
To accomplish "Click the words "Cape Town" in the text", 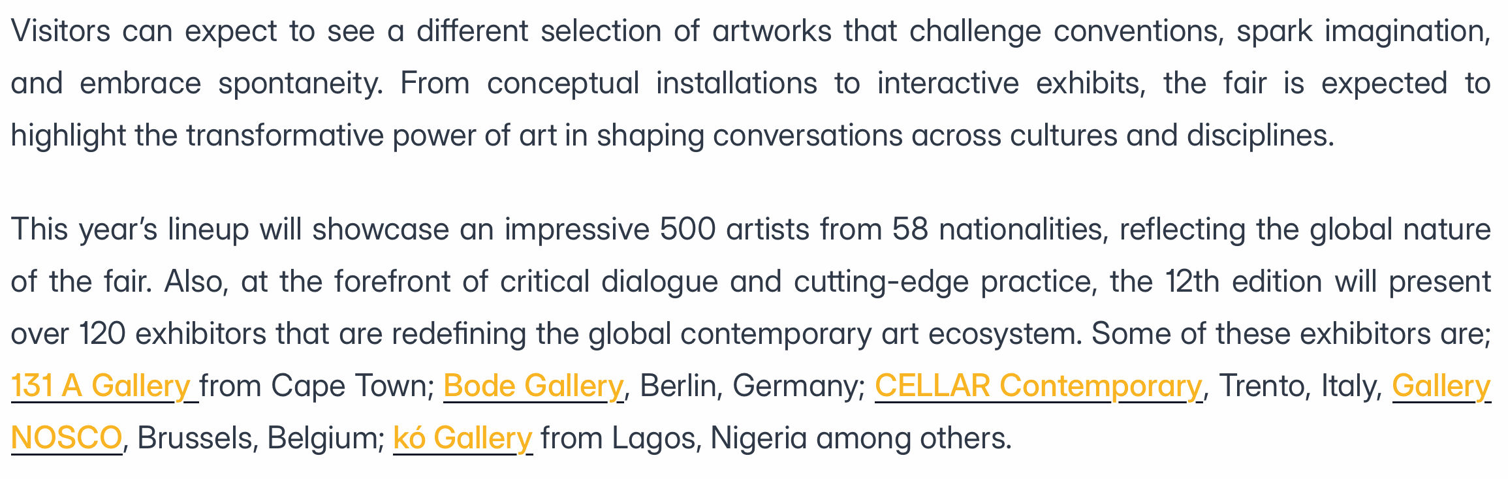I will coord(353,386).
